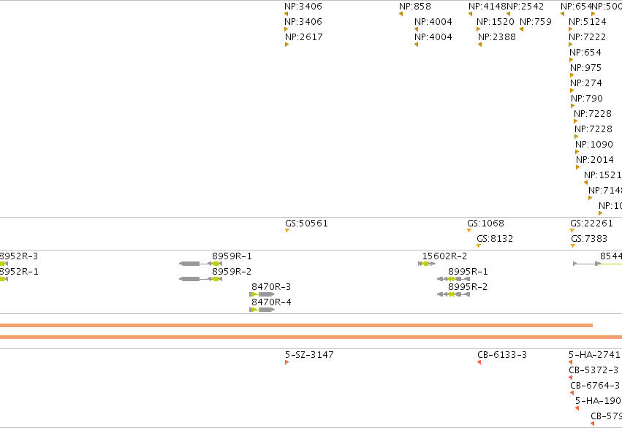Select the NP:975 label
The image size is (622, 428).
586,68
